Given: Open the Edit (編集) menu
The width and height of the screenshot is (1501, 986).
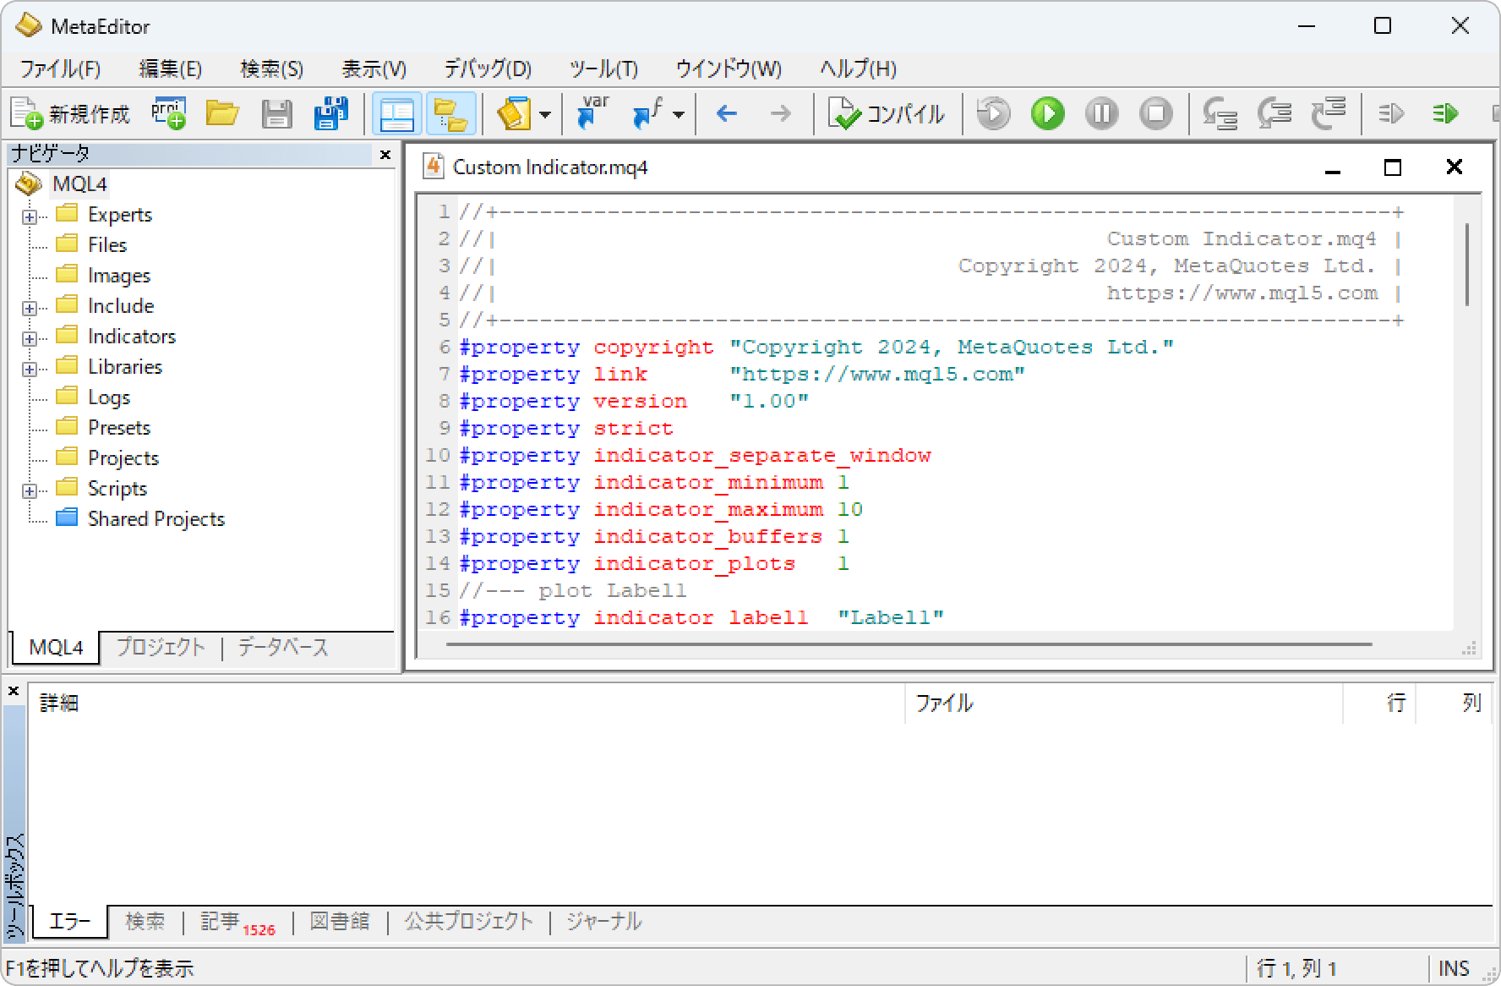Looking at the screenshot, I should (170, 68).
